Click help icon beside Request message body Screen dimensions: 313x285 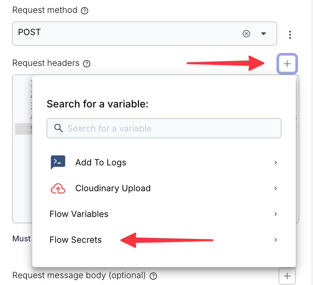click(x=153, y=276)
